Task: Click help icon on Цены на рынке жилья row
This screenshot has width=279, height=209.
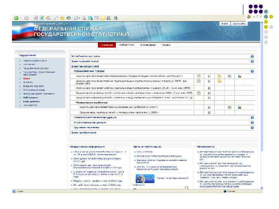Action: 252,61
